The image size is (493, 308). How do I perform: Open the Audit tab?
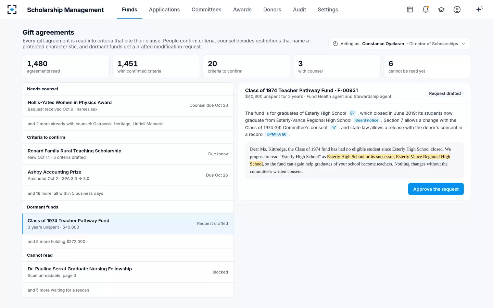[x=300, y=10]
